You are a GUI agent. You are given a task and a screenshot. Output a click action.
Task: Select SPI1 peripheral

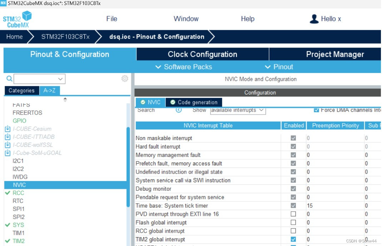19,209
